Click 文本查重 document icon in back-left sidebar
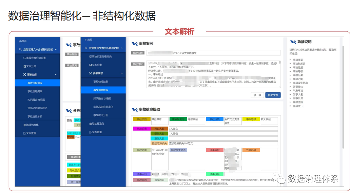This screenshot has width=350, height=194. 24,133
